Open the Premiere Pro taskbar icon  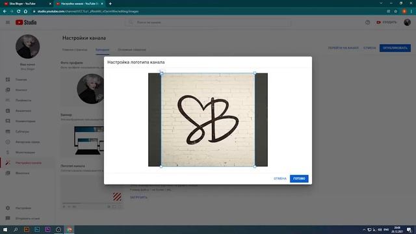47,229
